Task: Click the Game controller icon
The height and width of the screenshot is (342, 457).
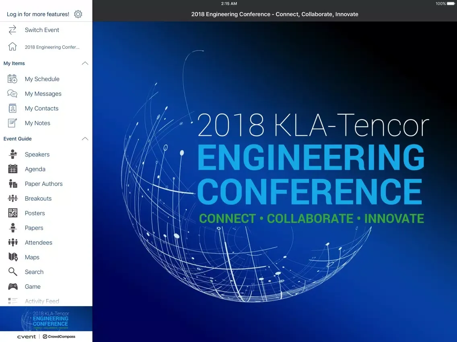Action: [13, 287]
